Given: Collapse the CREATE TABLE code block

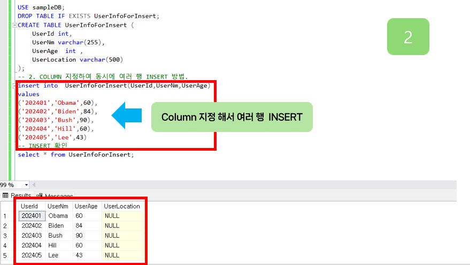Looking at the screenshot, I should click(14, 26).
